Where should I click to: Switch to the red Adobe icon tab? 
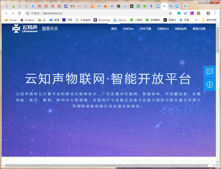point(79,6)
